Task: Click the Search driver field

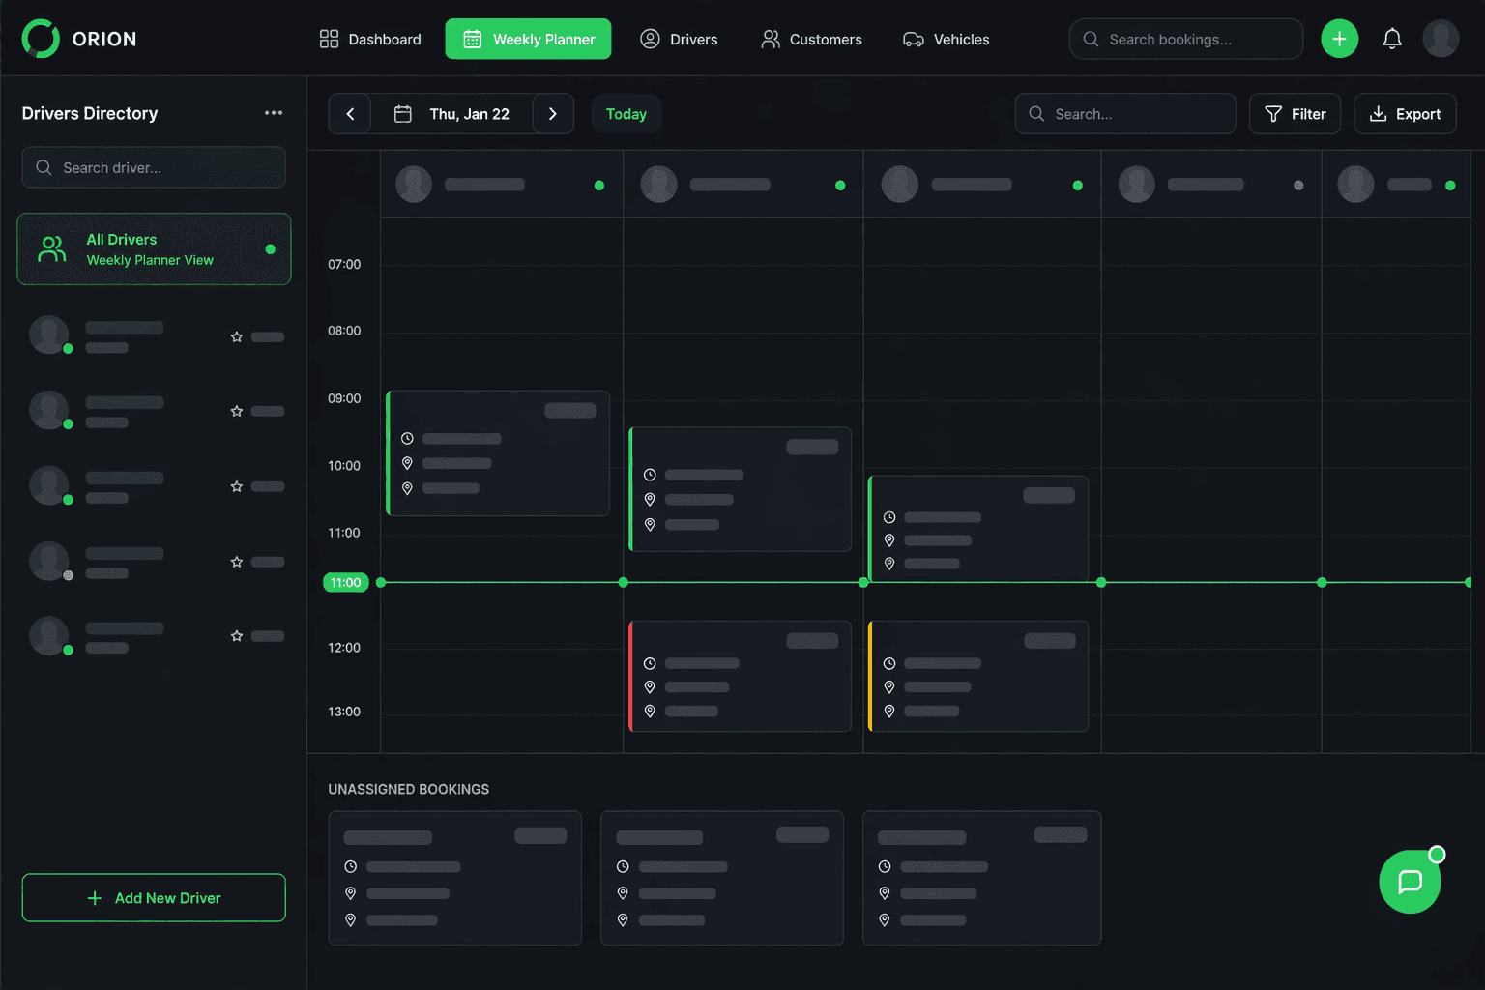Action: tap(154, 167)
